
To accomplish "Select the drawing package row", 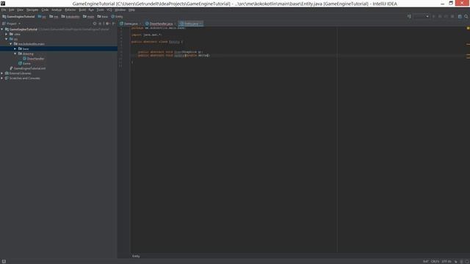I will point(59,54).
